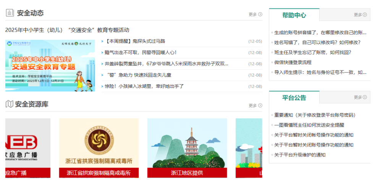Image resolution: width=391 pixels, height=181 pixels.
Task: Open help item 生成的账号拼音错了，在哪里修改
Action: coord(320,32)
